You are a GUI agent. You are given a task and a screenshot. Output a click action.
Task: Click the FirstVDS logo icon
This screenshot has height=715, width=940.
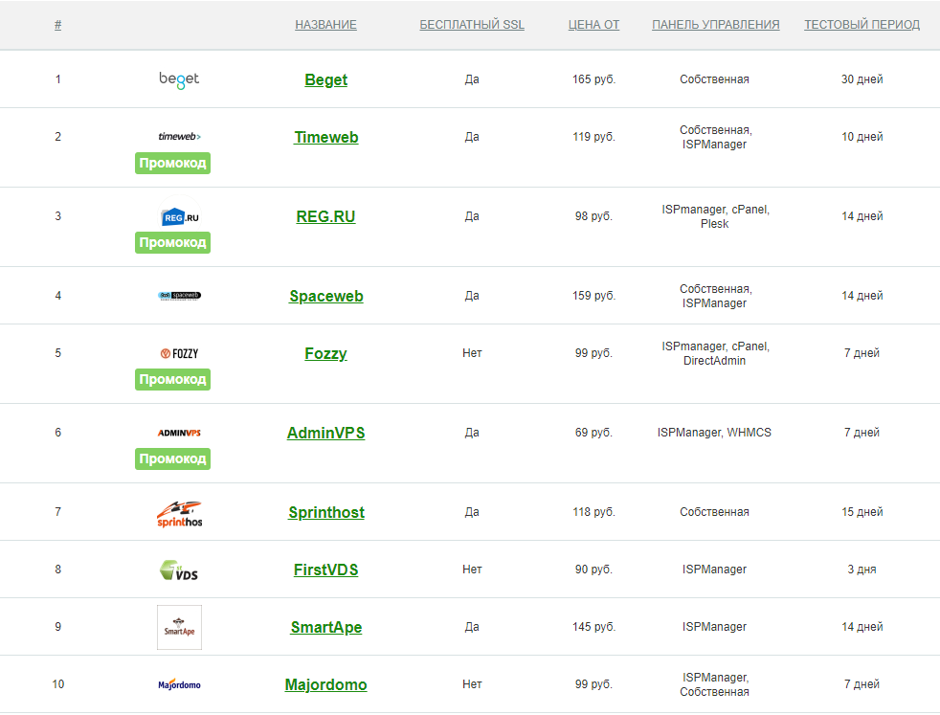179,570
